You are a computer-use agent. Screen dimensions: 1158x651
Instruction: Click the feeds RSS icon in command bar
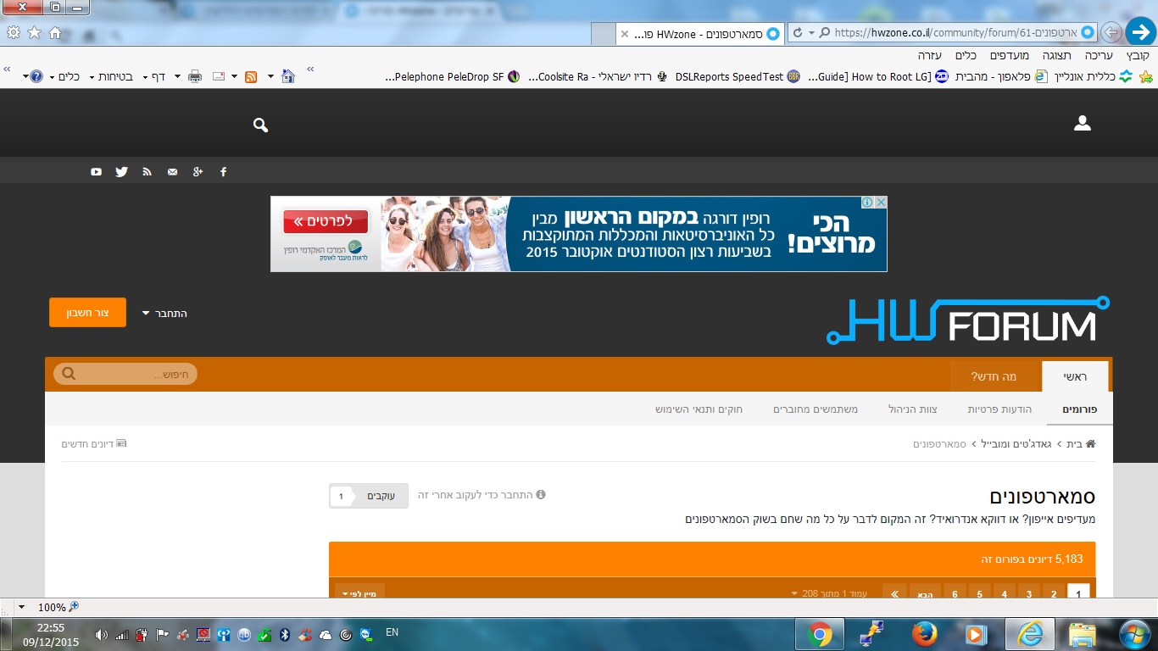(251, 76)
